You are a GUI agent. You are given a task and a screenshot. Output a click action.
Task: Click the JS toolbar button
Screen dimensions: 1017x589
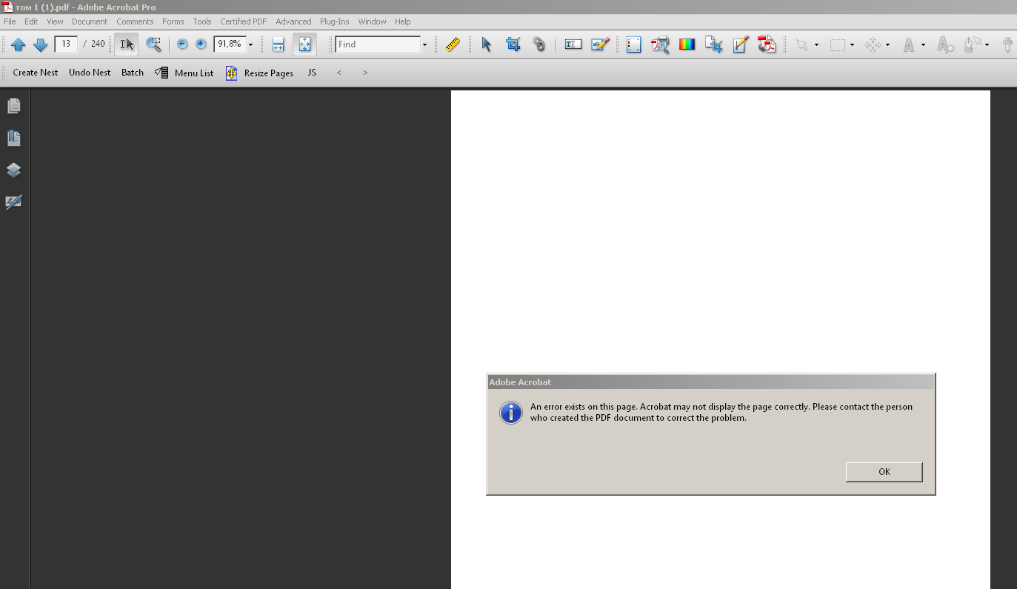click(x=312, y=73)
